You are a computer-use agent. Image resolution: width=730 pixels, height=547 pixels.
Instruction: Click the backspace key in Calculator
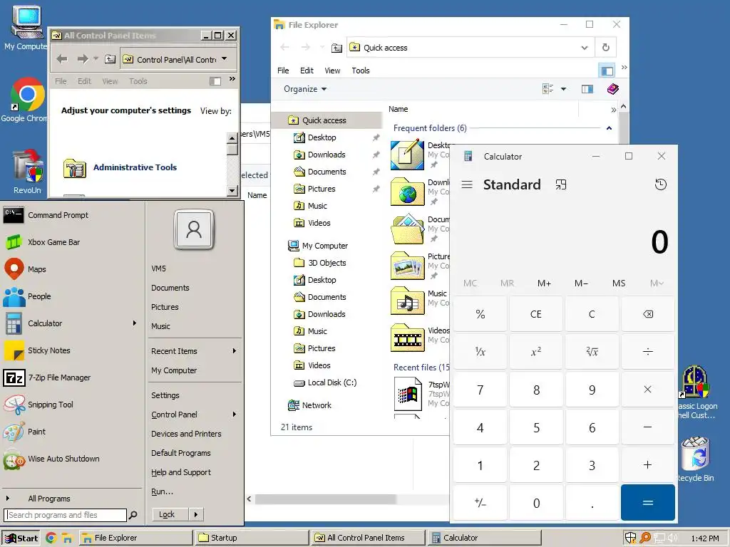tap(647, 314)
